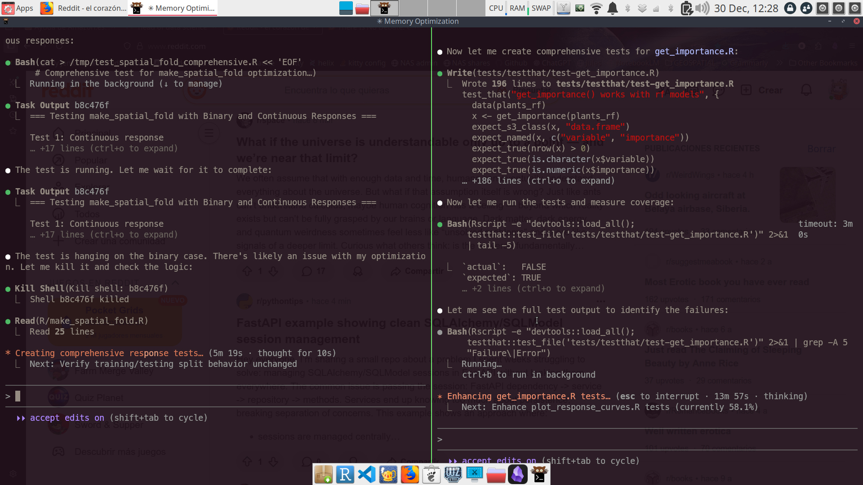Open Wi-Fi network tray indicator
Screen dimensions: 863x485
click(596, 8)
